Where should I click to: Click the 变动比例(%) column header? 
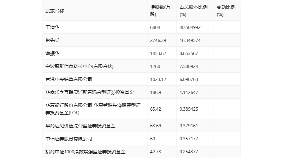pyautogui.click(x=226, y=11)
